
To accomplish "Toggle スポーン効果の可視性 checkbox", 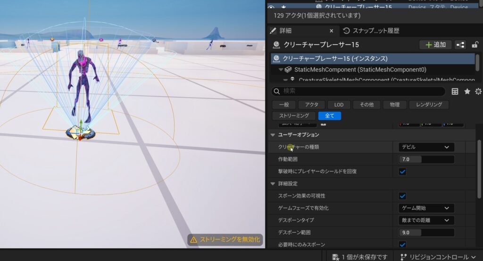I will tap(402, 196).
